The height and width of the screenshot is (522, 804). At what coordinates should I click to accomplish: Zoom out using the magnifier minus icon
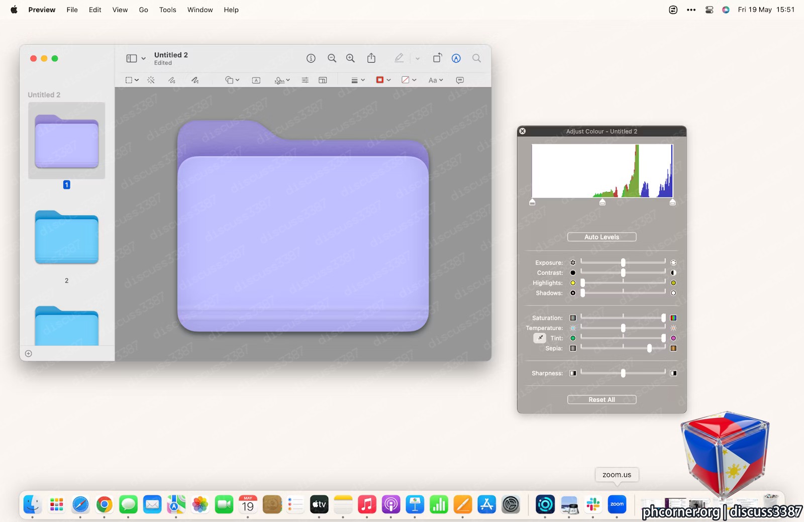point(332,58)
